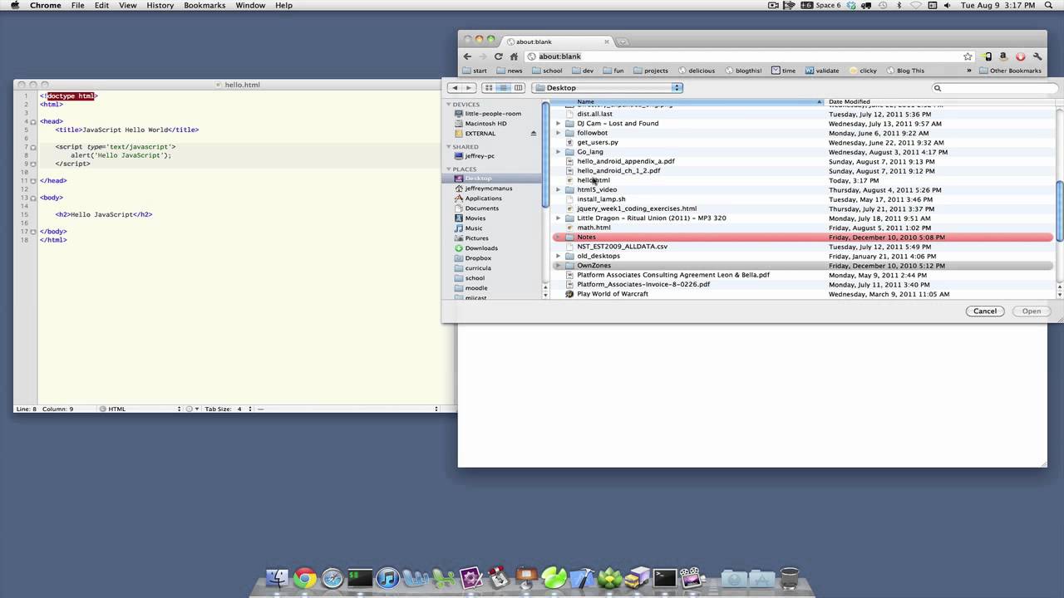Viewport: 1064px width, 598px height.
Task: Select the Notes folder row
Action: [x=803, y=238]
